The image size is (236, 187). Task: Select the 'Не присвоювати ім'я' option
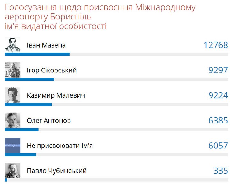tap(60, 146)
